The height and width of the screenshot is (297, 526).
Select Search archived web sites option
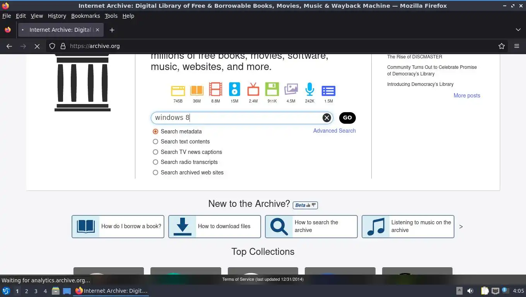coord(155,172)
